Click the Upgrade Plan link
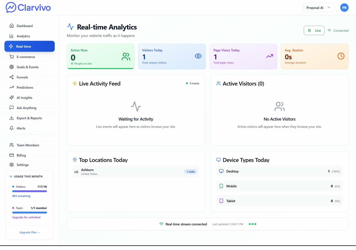The image size is (356, 250). point(29,232)
